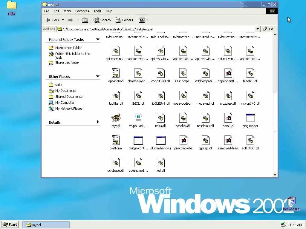
Task: Toggle the Folders pane button
Action: pos(124,20)
